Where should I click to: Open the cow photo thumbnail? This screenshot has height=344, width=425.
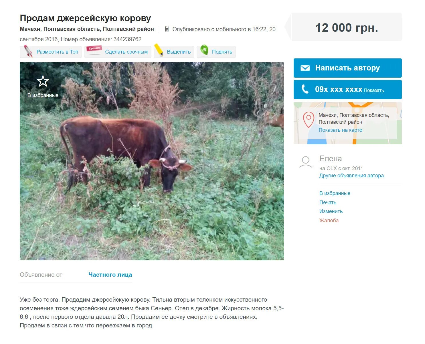click(152, 161)
